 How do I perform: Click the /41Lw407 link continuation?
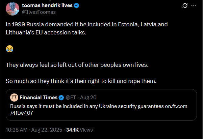click(22, 113)
